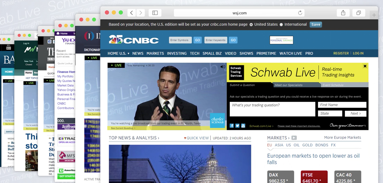Click the Next button in Schwab form

(355, 113)
